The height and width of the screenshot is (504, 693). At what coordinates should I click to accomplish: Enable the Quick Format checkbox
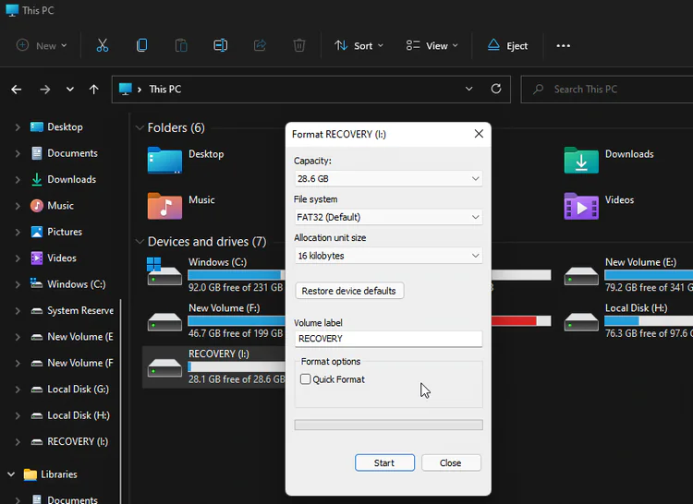(x=306, y=379)
